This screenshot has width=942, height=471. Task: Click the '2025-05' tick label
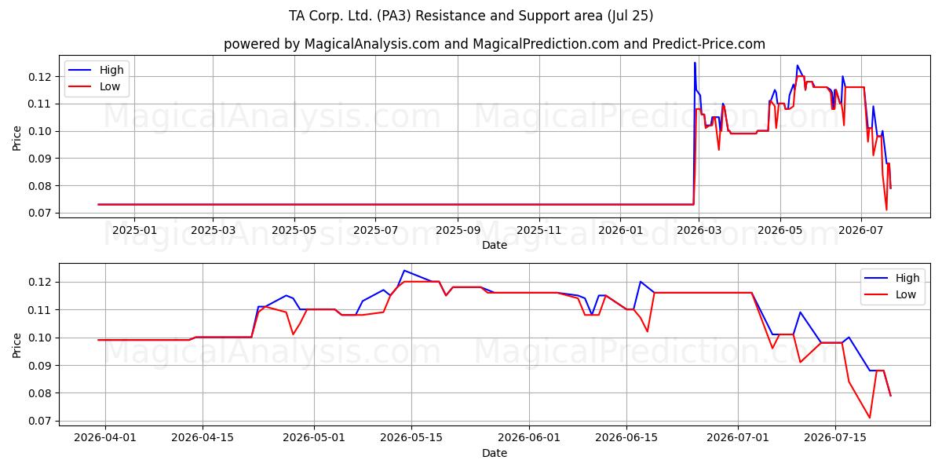[x=294, y=230]
